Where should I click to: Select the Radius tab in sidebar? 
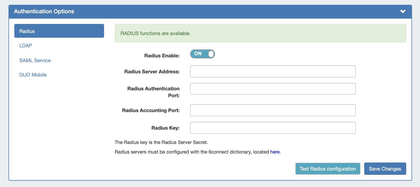pos(59,31)
